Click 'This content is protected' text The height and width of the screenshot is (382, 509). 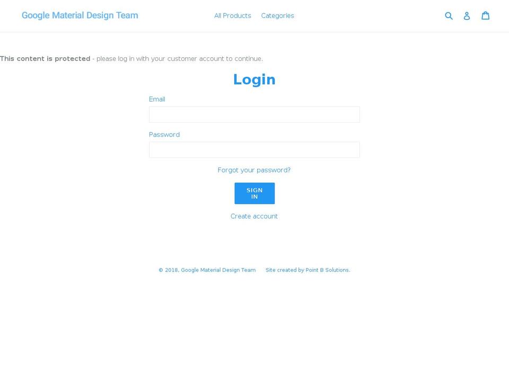pos(45,58)
